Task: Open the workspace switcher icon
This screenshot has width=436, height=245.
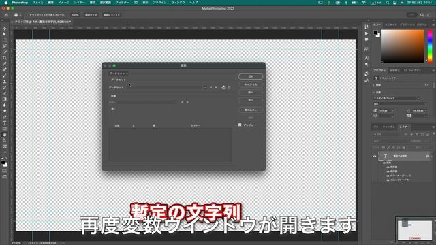Action: coord(429,15)
